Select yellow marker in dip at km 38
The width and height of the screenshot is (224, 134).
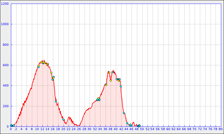pos(111,80)
